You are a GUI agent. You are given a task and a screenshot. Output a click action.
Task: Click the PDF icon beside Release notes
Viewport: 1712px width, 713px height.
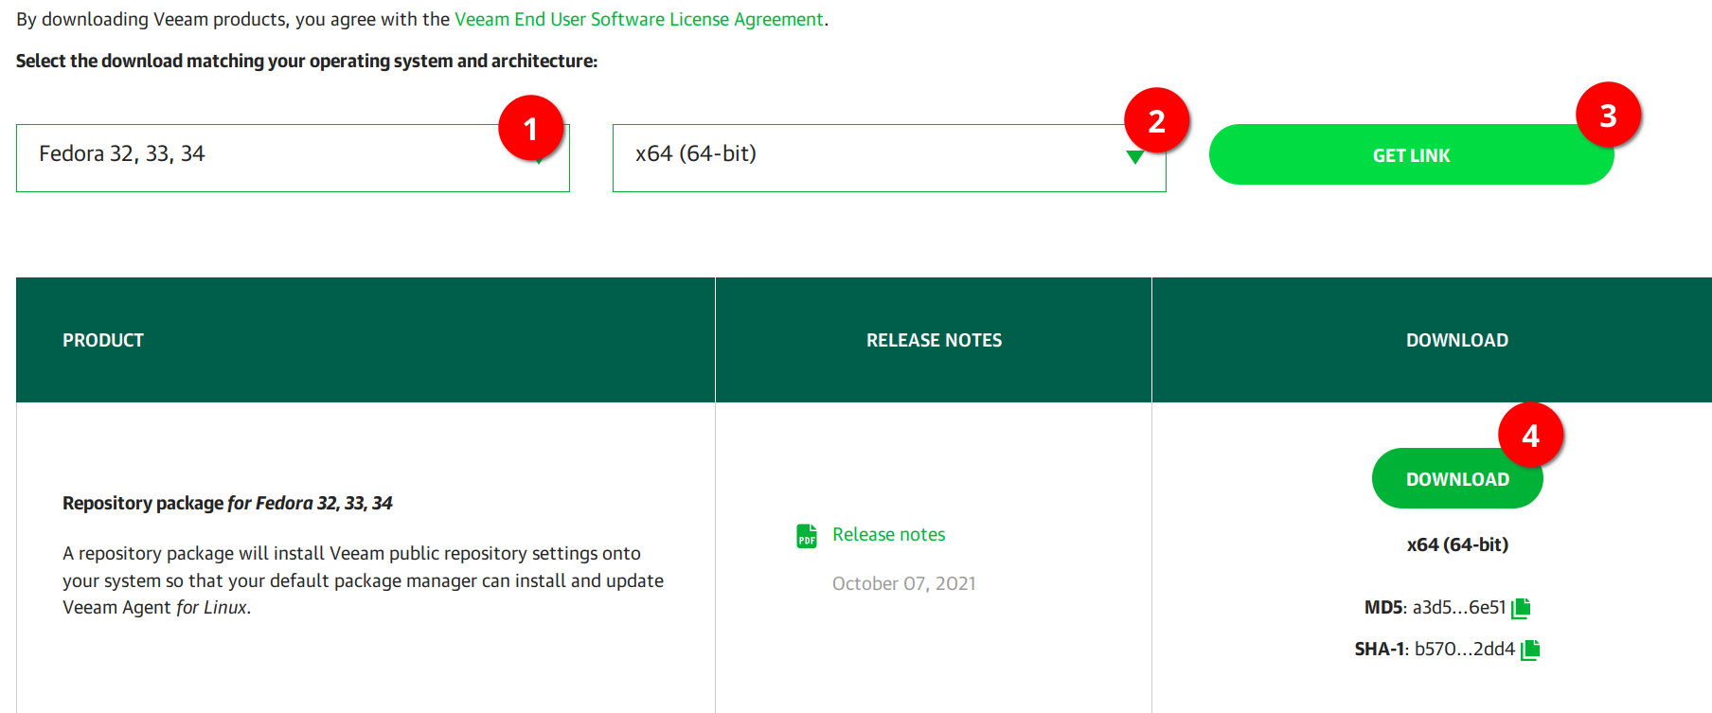pos(806,536)
